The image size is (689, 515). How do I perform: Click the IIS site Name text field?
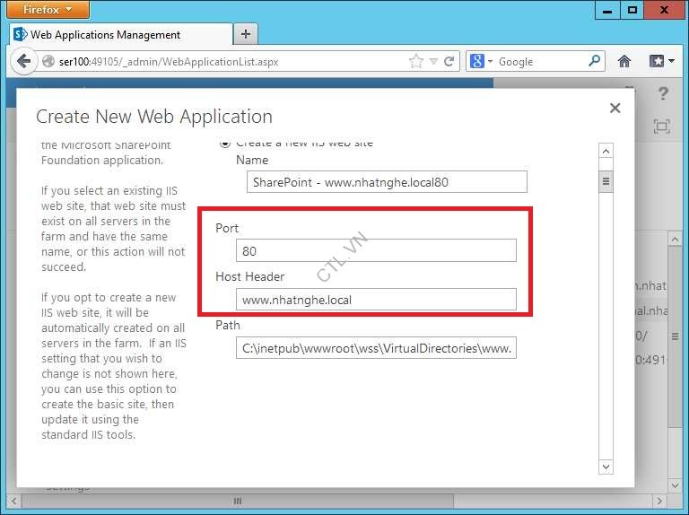tap(387, 182)
